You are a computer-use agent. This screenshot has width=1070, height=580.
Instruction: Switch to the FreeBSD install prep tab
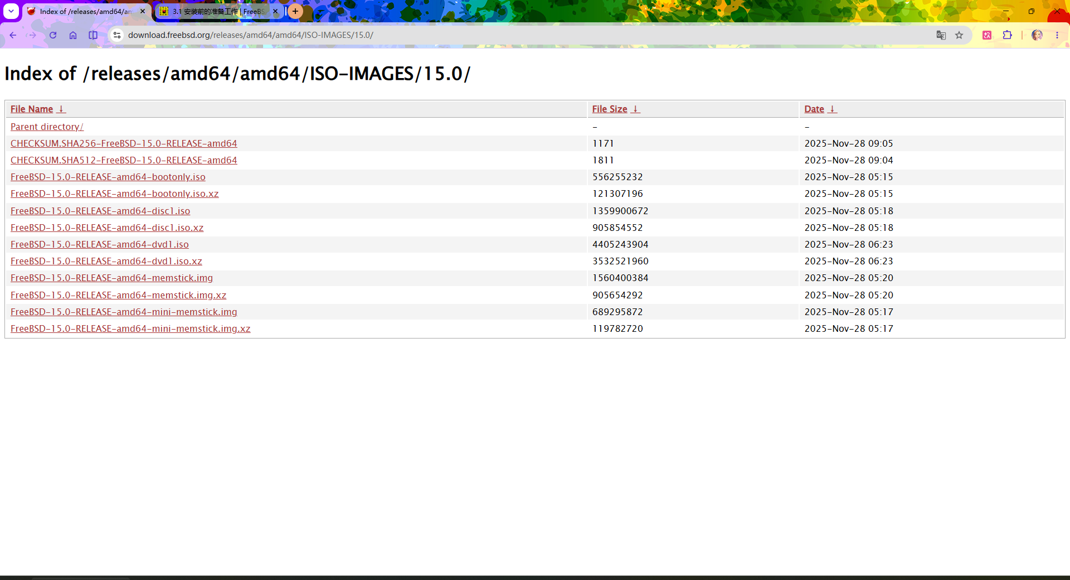(218, 11)
